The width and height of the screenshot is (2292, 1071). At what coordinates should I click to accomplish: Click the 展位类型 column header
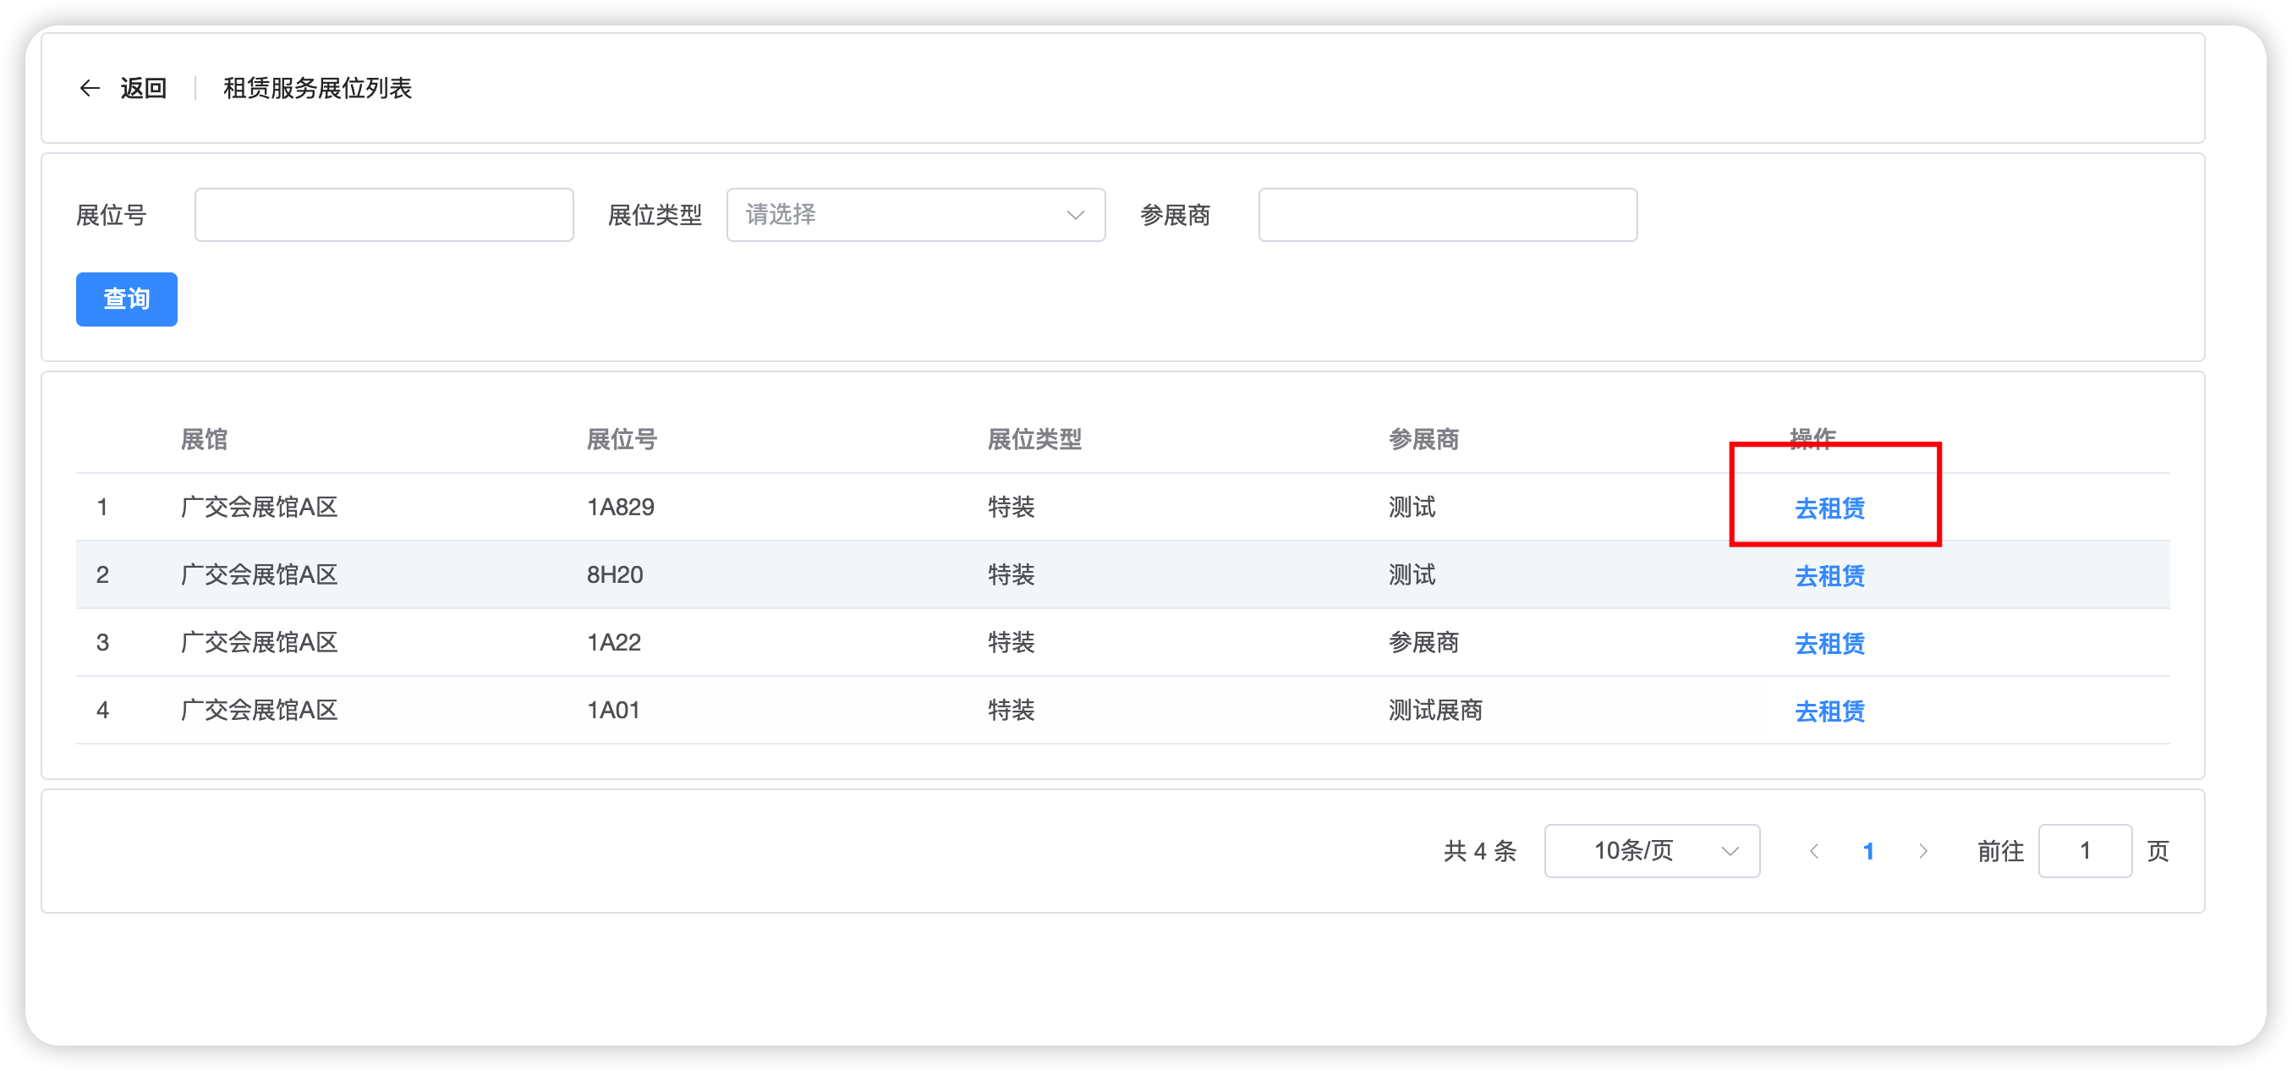(x=1034, y=439)
